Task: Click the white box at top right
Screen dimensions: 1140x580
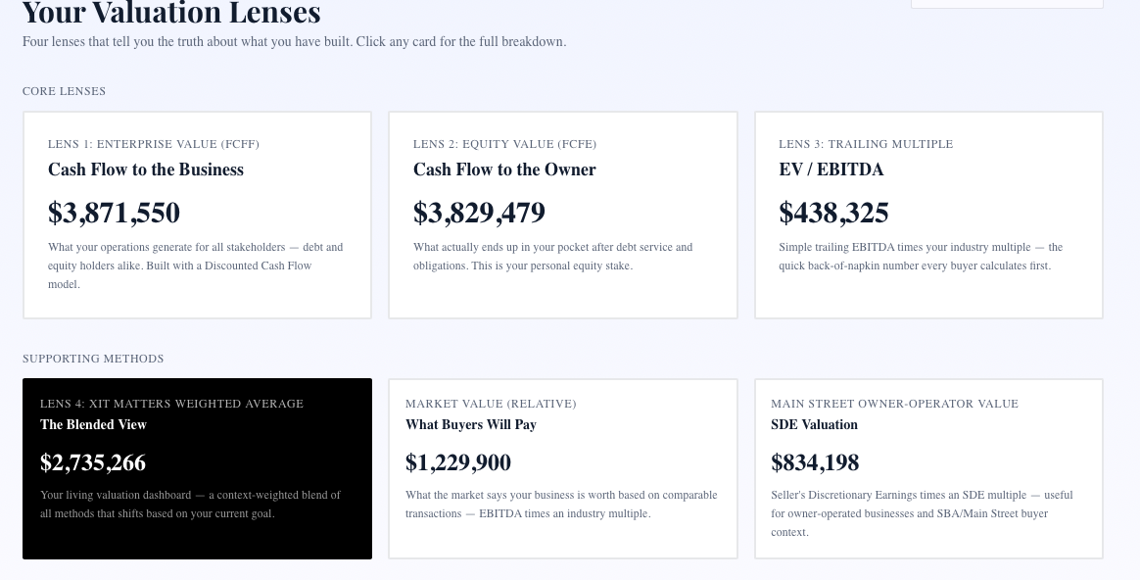Action: (x=1007, y=4)
